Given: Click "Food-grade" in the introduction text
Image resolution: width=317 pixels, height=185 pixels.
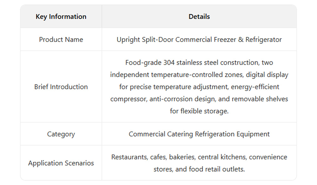Looking at the screenshot, I should pos(143,63).
